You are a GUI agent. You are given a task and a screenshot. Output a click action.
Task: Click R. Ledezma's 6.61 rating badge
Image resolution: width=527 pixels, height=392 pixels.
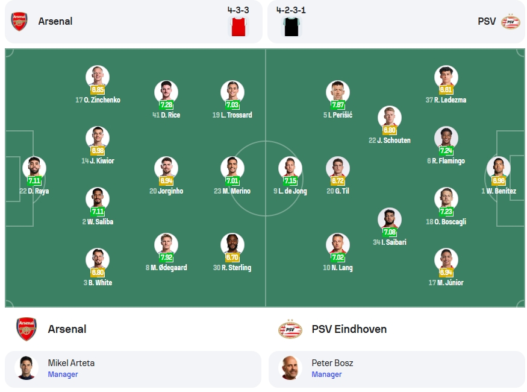(446, 89)
